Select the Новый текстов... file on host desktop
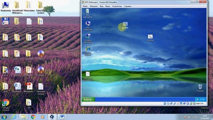This screenshot has width=213, height=120. 29,24
